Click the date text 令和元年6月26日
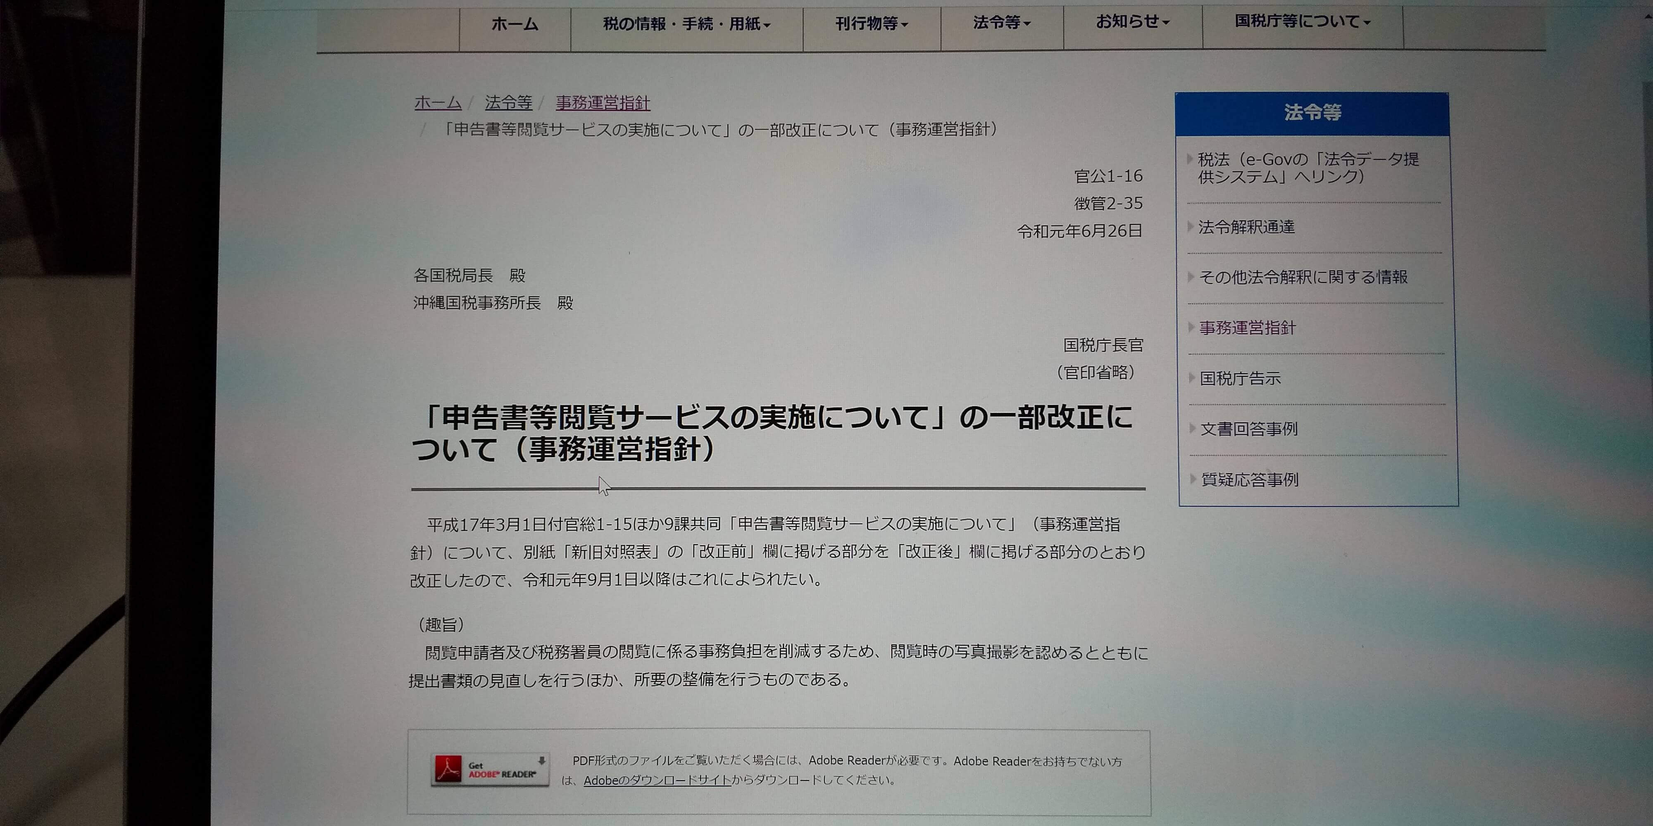Screen dimensions: 1653x826 (1079, 232)
